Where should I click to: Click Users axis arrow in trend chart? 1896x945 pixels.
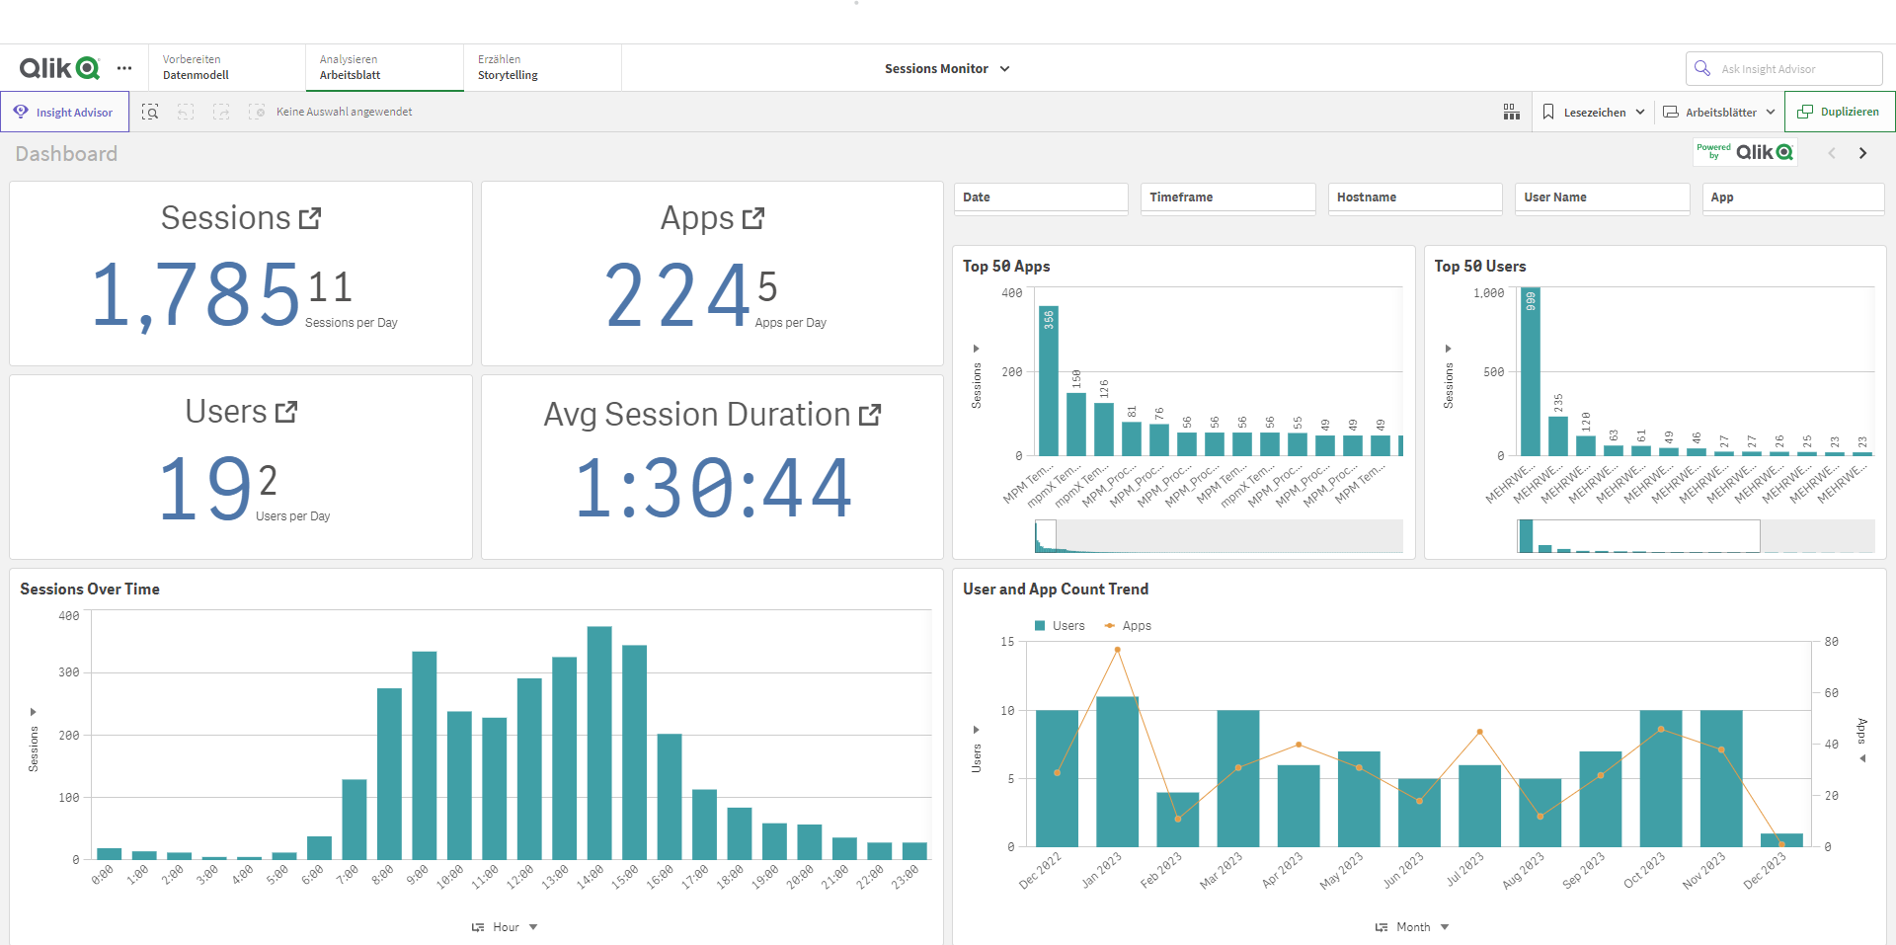pos(976,730)
